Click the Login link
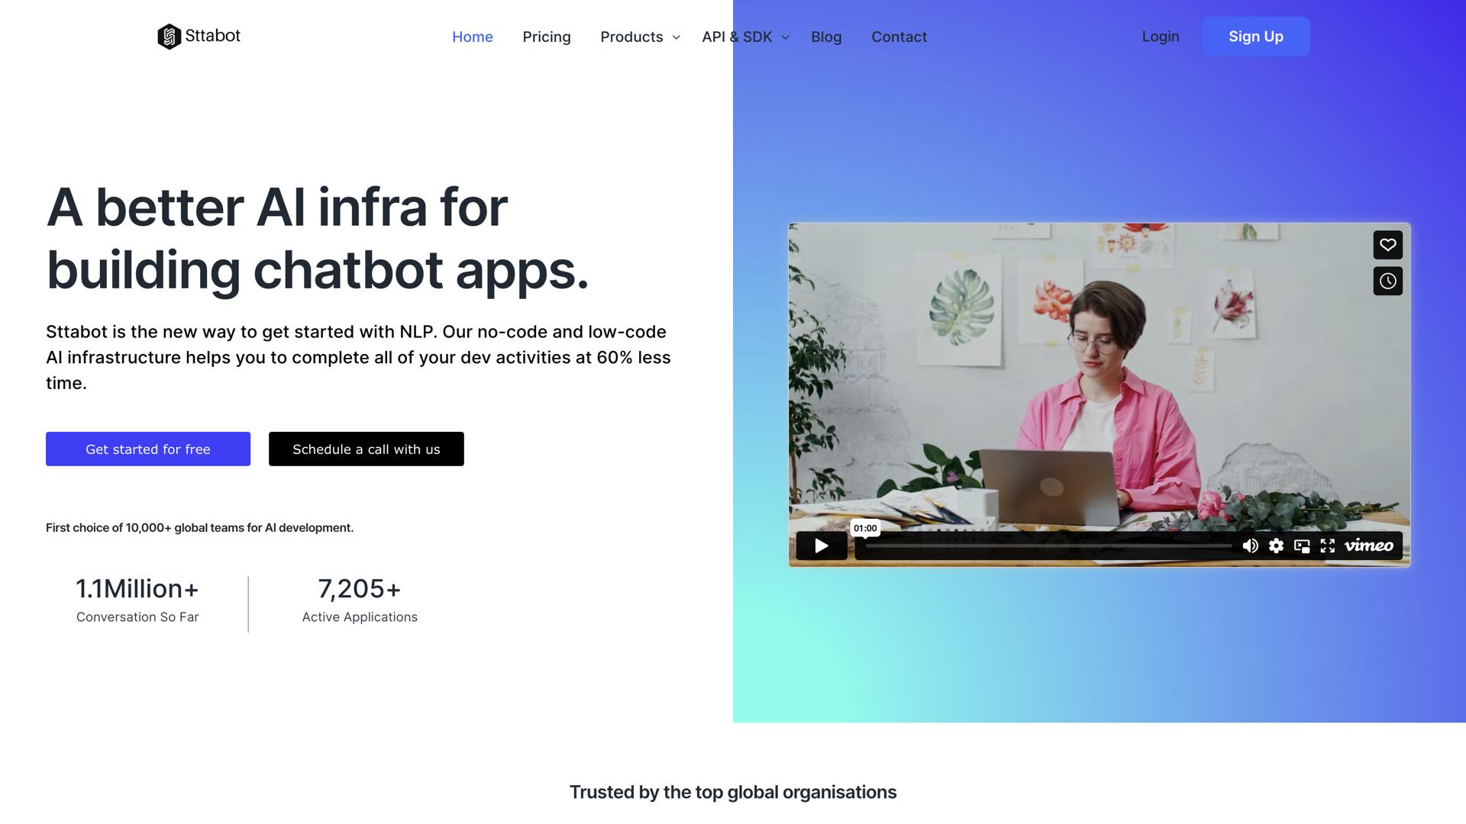This screenshot has width=1466, height=824. pyautogui.click(x=1160, y=37)
